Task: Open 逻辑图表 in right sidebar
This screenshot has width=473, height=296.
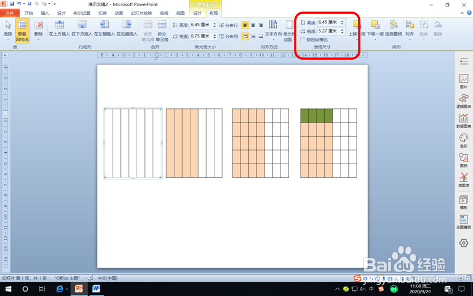Action: 464,101
